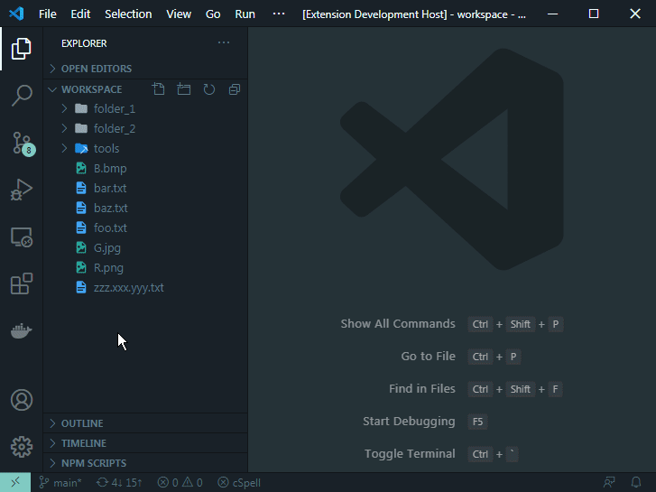The image size is (656, 492).
Task: Click the Toggle Terminal label
Action: point(410,454)
